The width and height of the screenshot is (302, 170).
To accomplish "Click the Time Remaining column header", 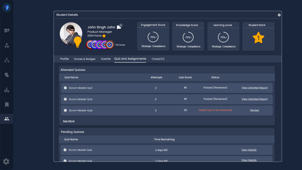I will [x=164, y=139].
